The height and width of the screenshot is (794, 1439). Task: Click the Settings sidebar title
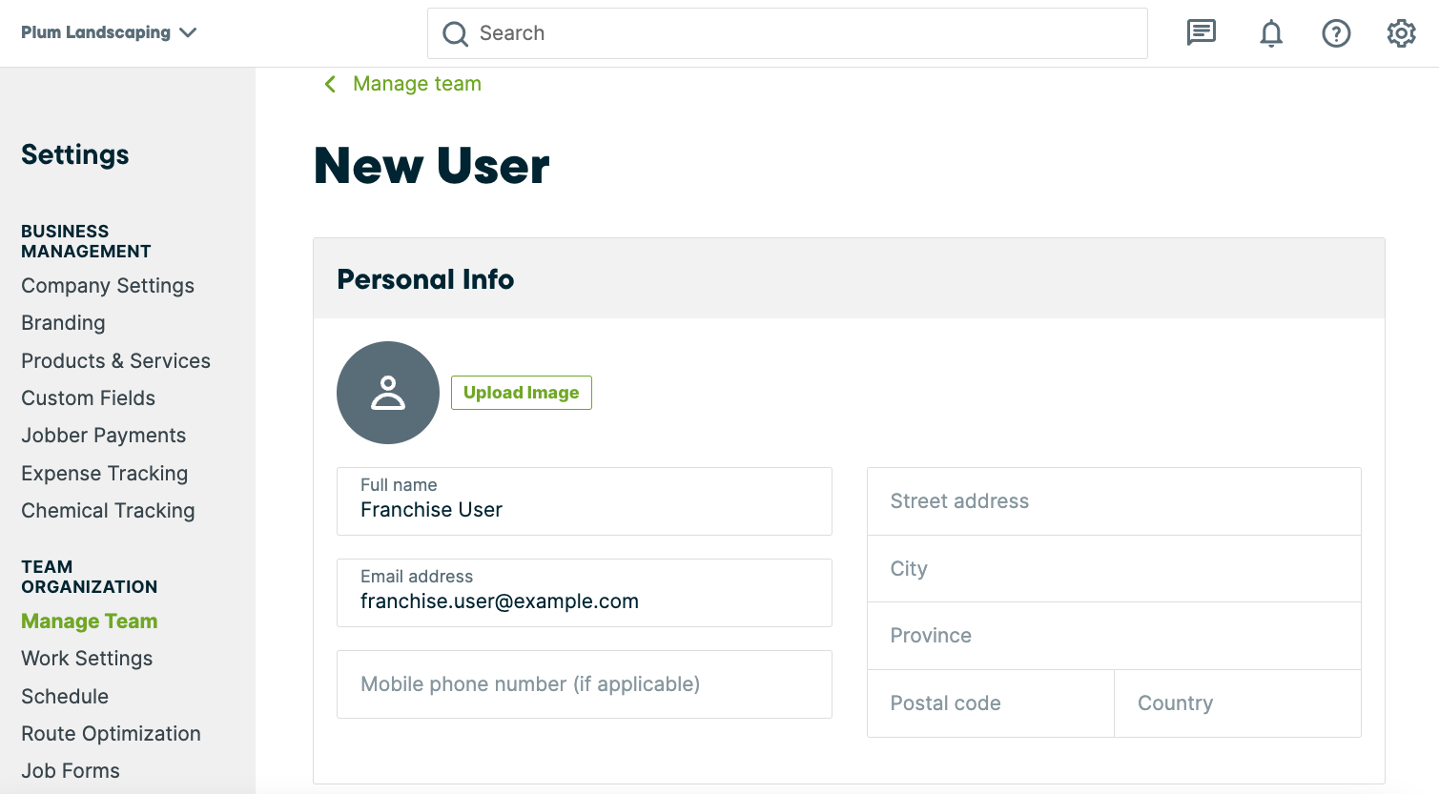tap(75, 154)
